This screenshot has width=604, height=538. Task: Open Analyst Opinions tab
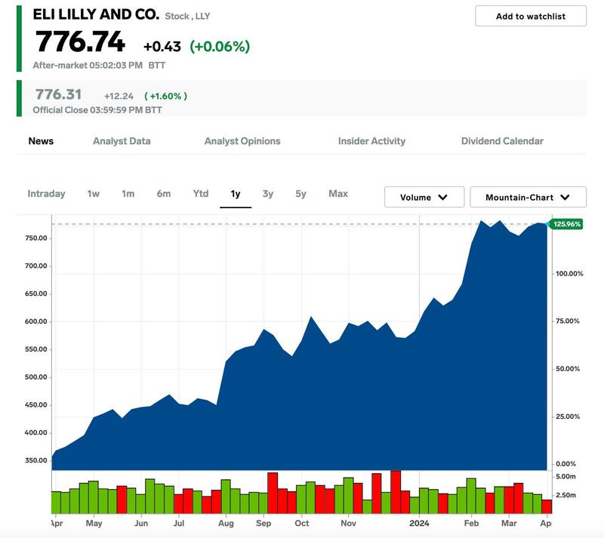coord(242,141)
